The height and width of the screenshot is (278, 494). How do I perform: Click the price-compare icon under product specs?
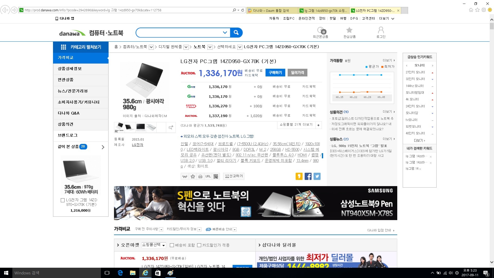pos(185,176)
